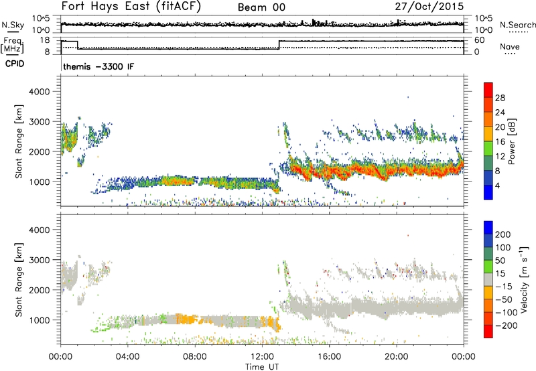
Task: Click the '200' label on the velocity color bar
Action: point(503,234)
